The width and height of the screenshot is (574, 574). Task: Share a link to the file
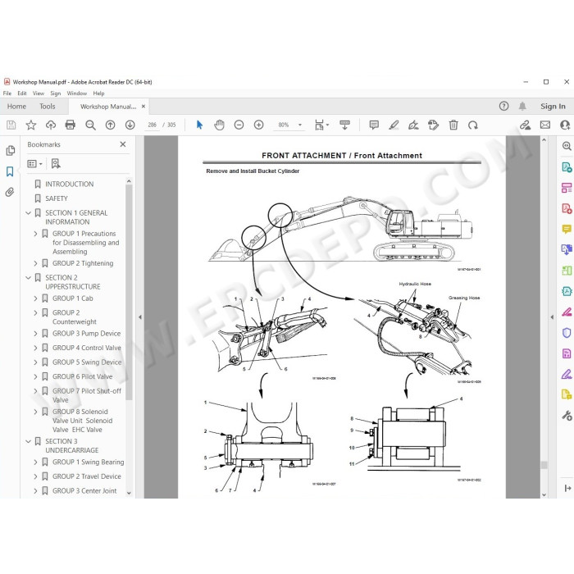[526, 125]
